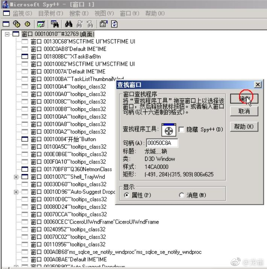267x269 pixels.
Task: Select the 消息(M) radio button
Action: tap(182, 195)
